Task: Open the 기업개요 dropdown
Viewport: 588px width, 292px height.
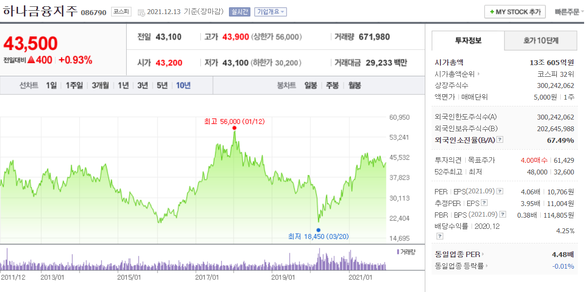Action: pyautogui.click(x=270, y=12)
